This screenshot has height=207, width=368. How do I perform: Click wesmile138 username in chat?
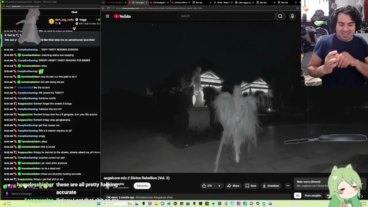pos(24,87)
